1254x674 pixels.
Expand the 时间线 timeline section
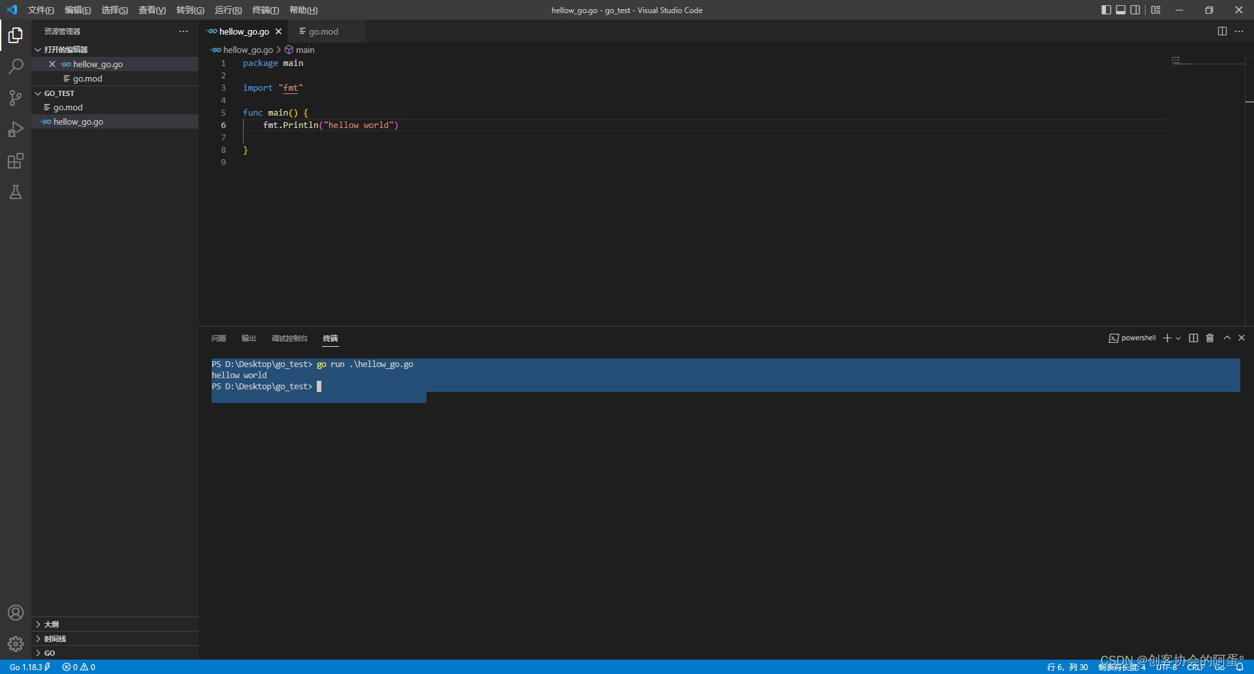(115, 639)
